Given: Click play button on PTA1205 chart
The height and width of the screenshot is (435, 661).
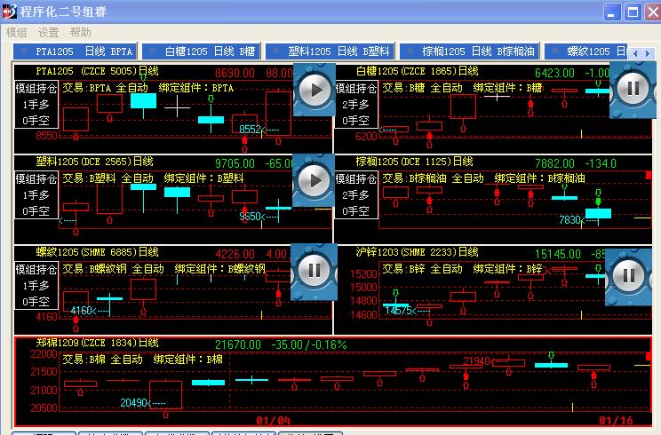Looking at the screenshot, I should click(314, 89).
